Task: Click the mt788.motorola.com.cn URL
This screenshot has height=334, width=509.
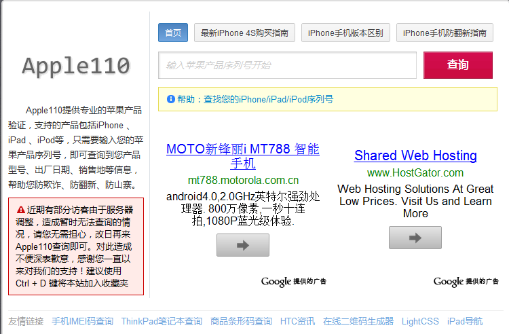Action: [243, 180]
